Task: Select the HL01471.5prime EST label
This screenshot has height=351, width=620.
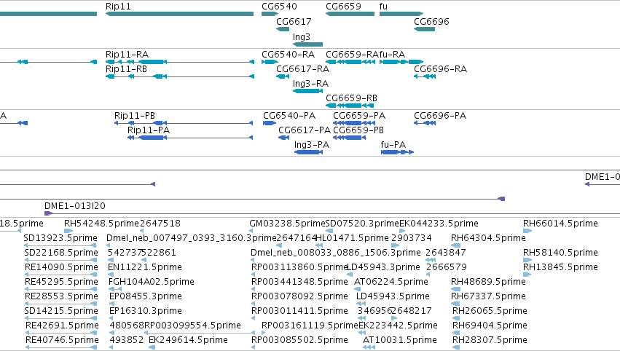Action: [353, 238]
